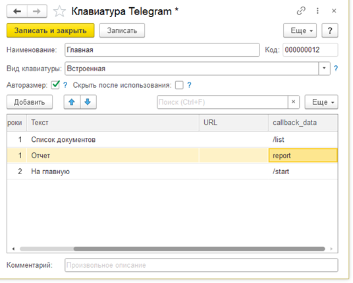This screenshot has width=353, height=283.
Task: Click the Записать button
Action: click(x=122, y=30)
